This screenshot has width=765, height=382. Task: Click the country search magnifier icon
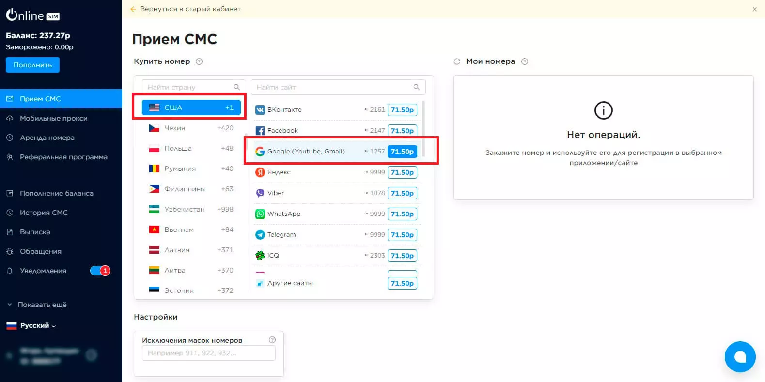tap(237, 87)
